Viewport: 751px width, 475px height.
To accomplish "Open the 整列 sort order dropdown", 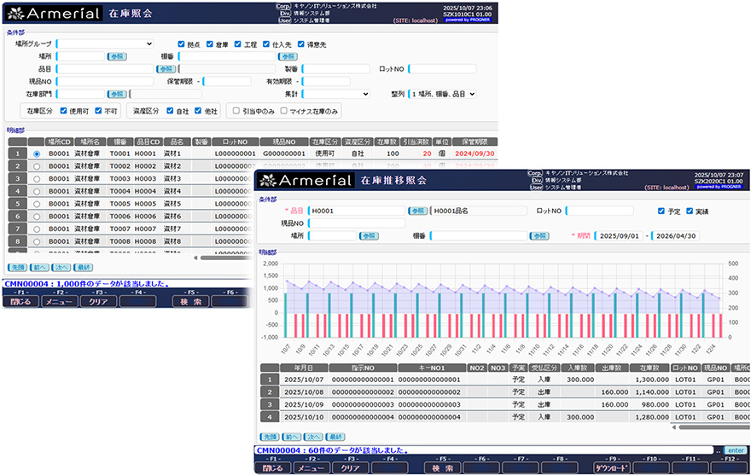I will (441, 94).
